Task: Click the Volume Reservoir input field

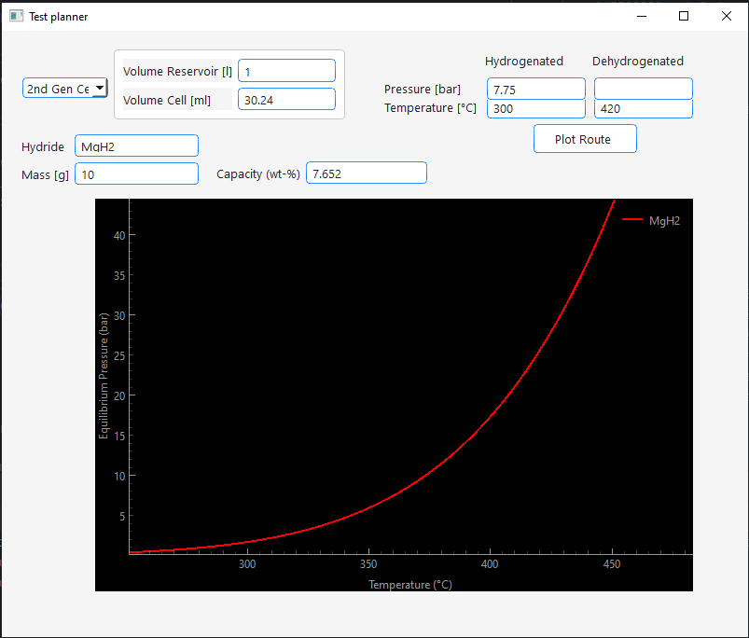Action: click(286, 70)
